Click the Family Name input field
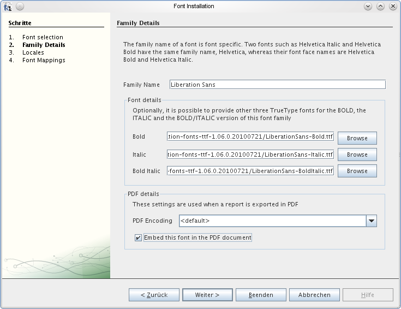The width and height of the screenshot is (401, 309). pyautogui.click(x=278, y=85)
